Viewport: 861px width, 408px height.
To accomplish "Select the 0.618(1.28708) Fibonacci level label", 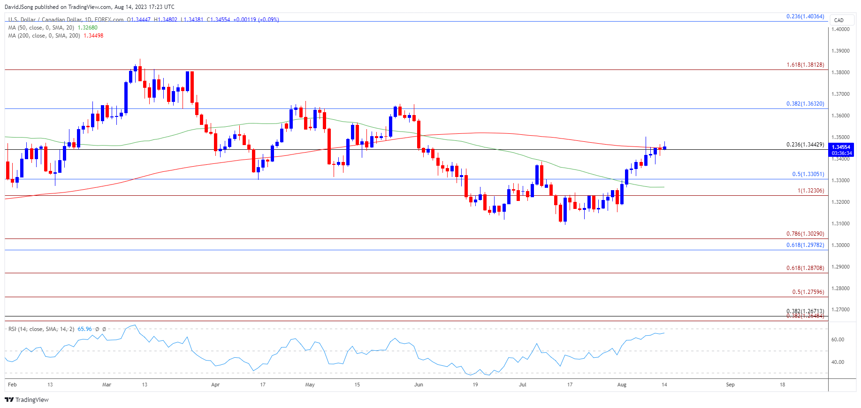I will click(x=805, y=268).
